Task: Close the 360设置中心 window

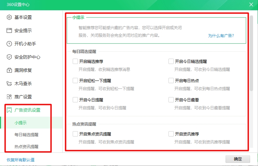Action: [251, 4]
